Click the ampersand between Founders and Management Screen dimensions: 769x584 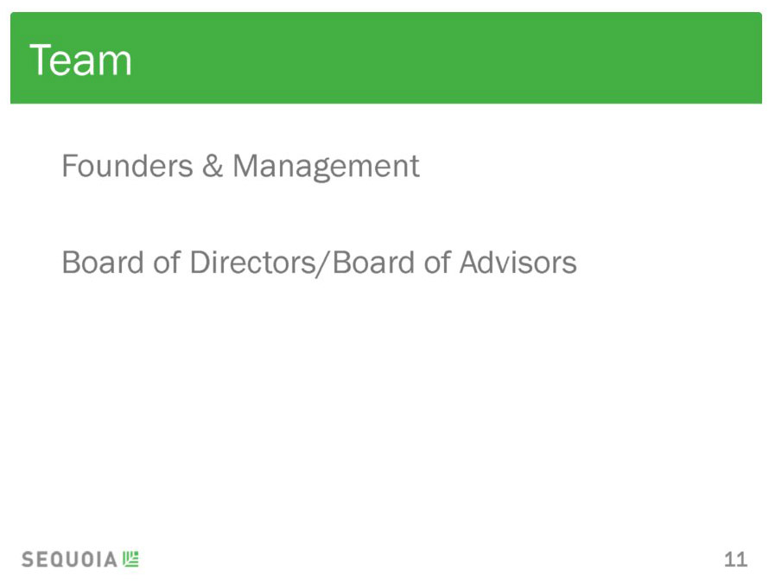(213, 166)
